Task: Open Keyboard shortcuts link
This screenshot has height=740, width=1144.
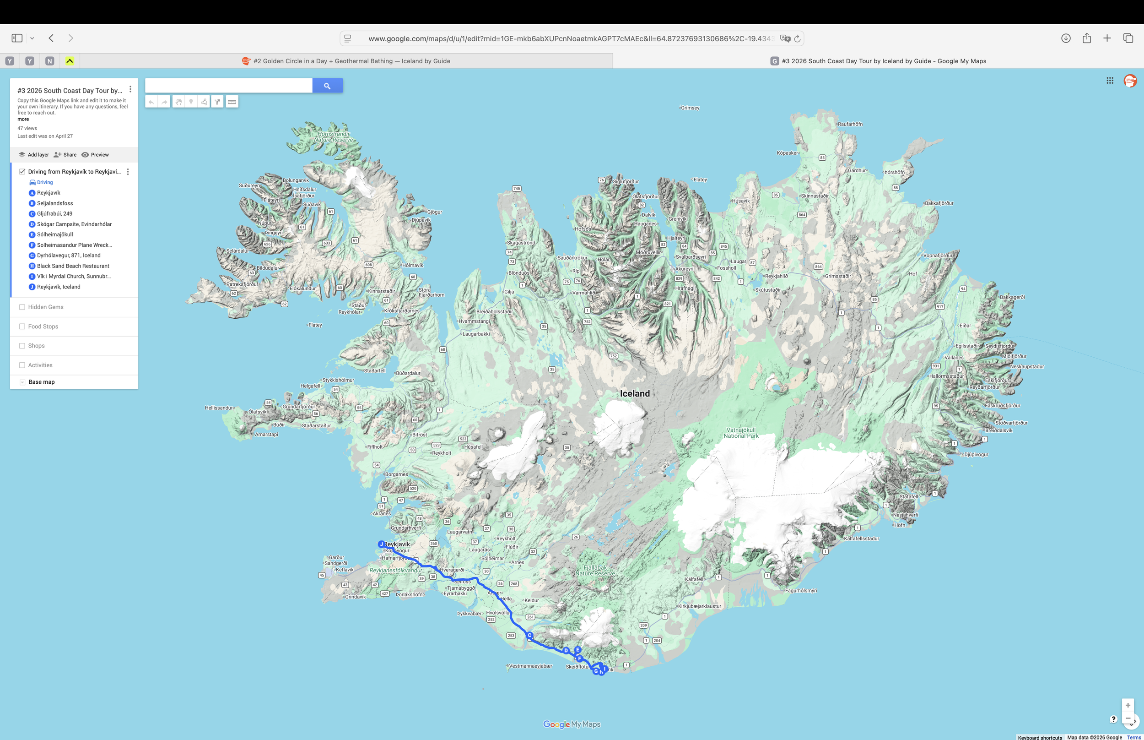Action: 1040,737
